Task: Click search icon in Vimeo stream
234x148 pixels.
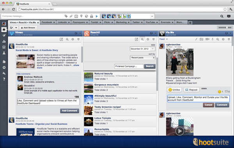Action: click(67, 39)
